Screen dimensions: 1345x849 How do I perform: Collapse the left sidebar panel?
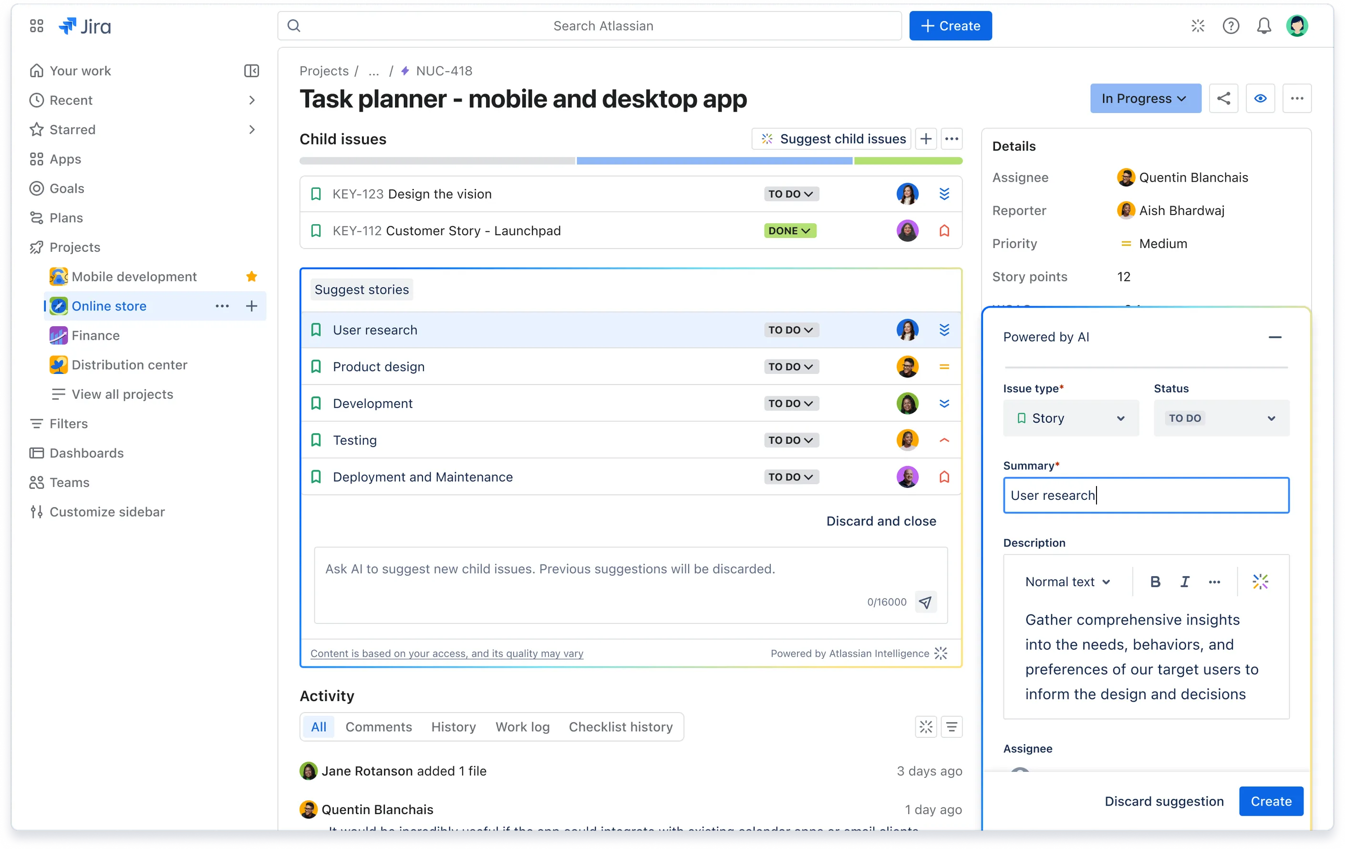pyautogui.click(x=252, y=71)
